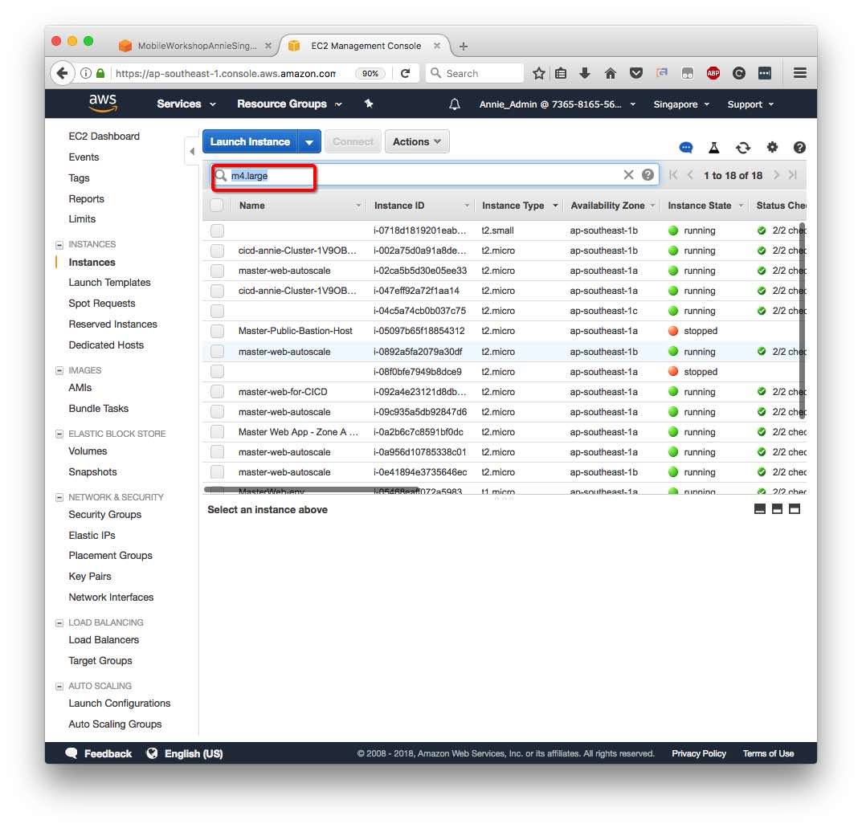Reload the page with the refresh icon
Viewport: 862px width, 828px height.
point(405,74)
